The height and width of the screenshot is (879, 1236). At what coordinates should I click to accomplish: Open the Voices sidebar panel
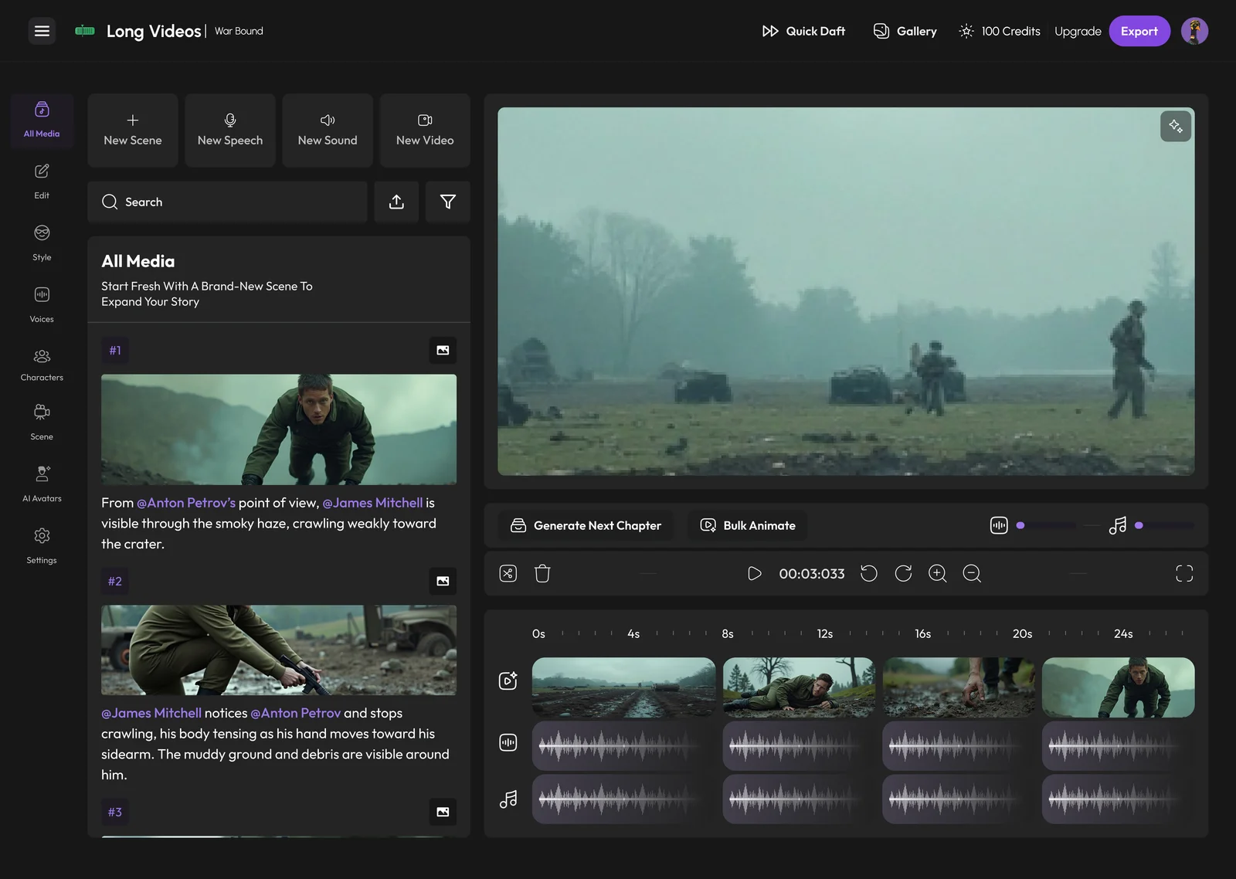pos(42,305)
